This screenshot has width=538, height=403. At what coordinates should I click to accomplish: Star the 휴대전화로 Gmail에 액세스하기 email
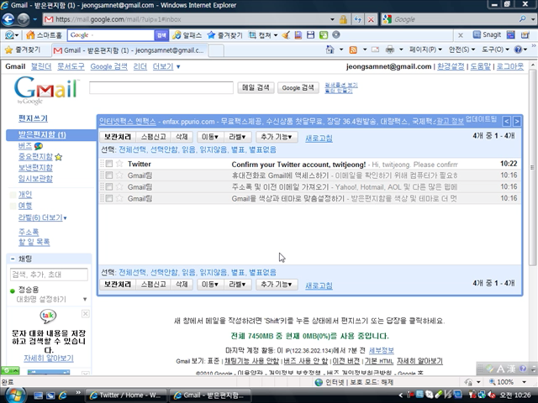pyautogui.click(x=119, y=175)
